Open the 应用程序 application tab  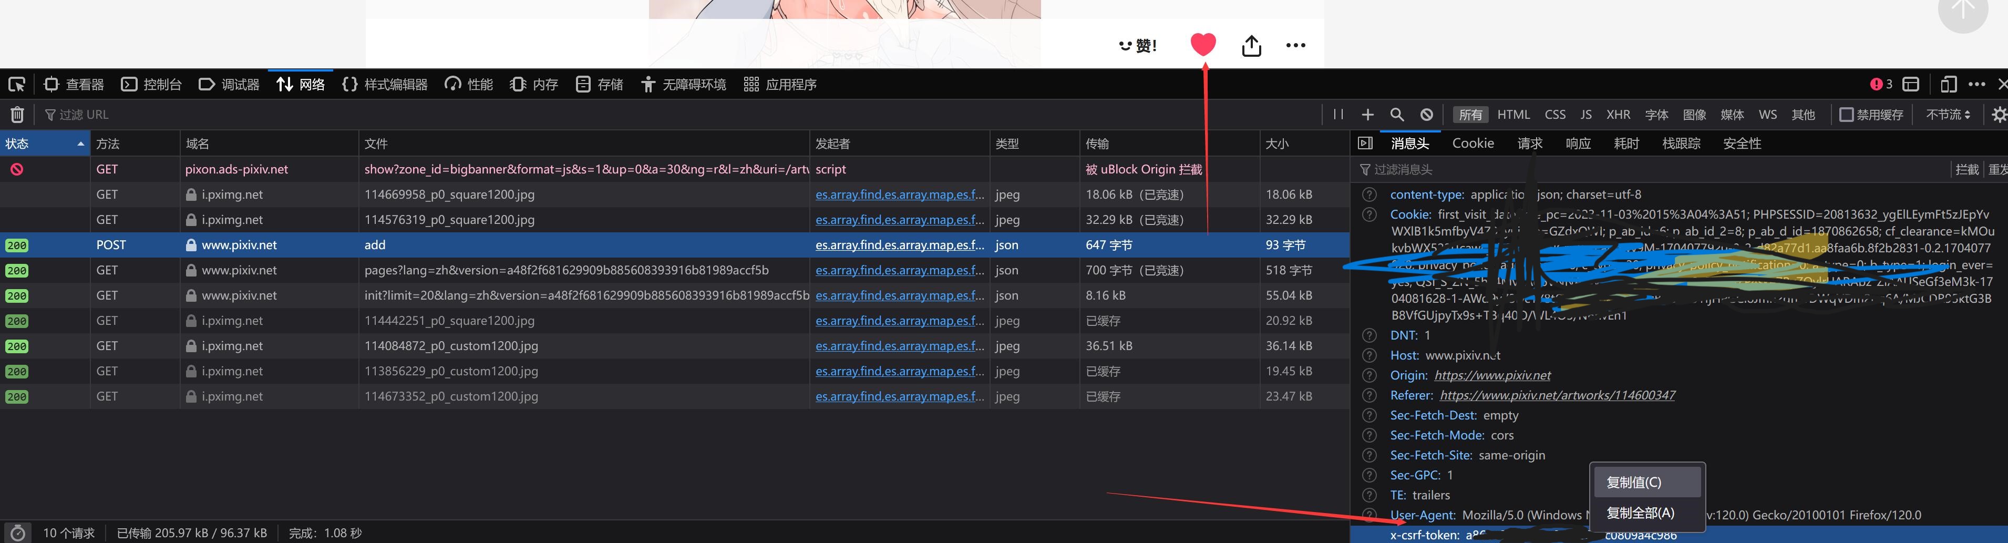tap(780, 84)
